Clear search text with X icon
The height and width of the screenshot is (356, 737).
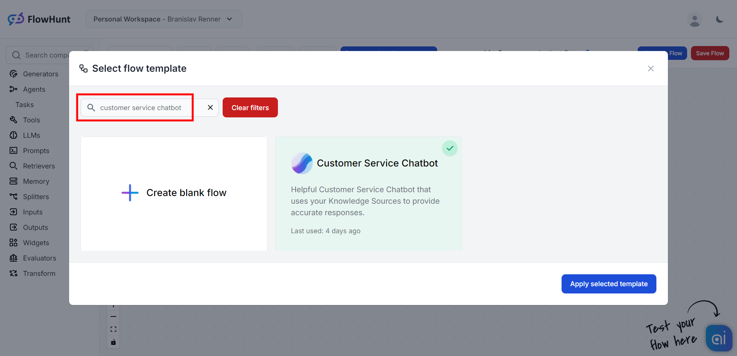210,108
